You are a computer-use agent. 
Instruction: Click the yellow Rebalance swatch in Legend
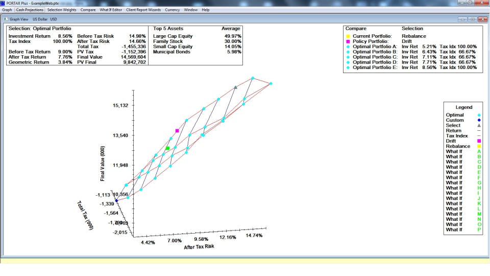pos(479,146)
